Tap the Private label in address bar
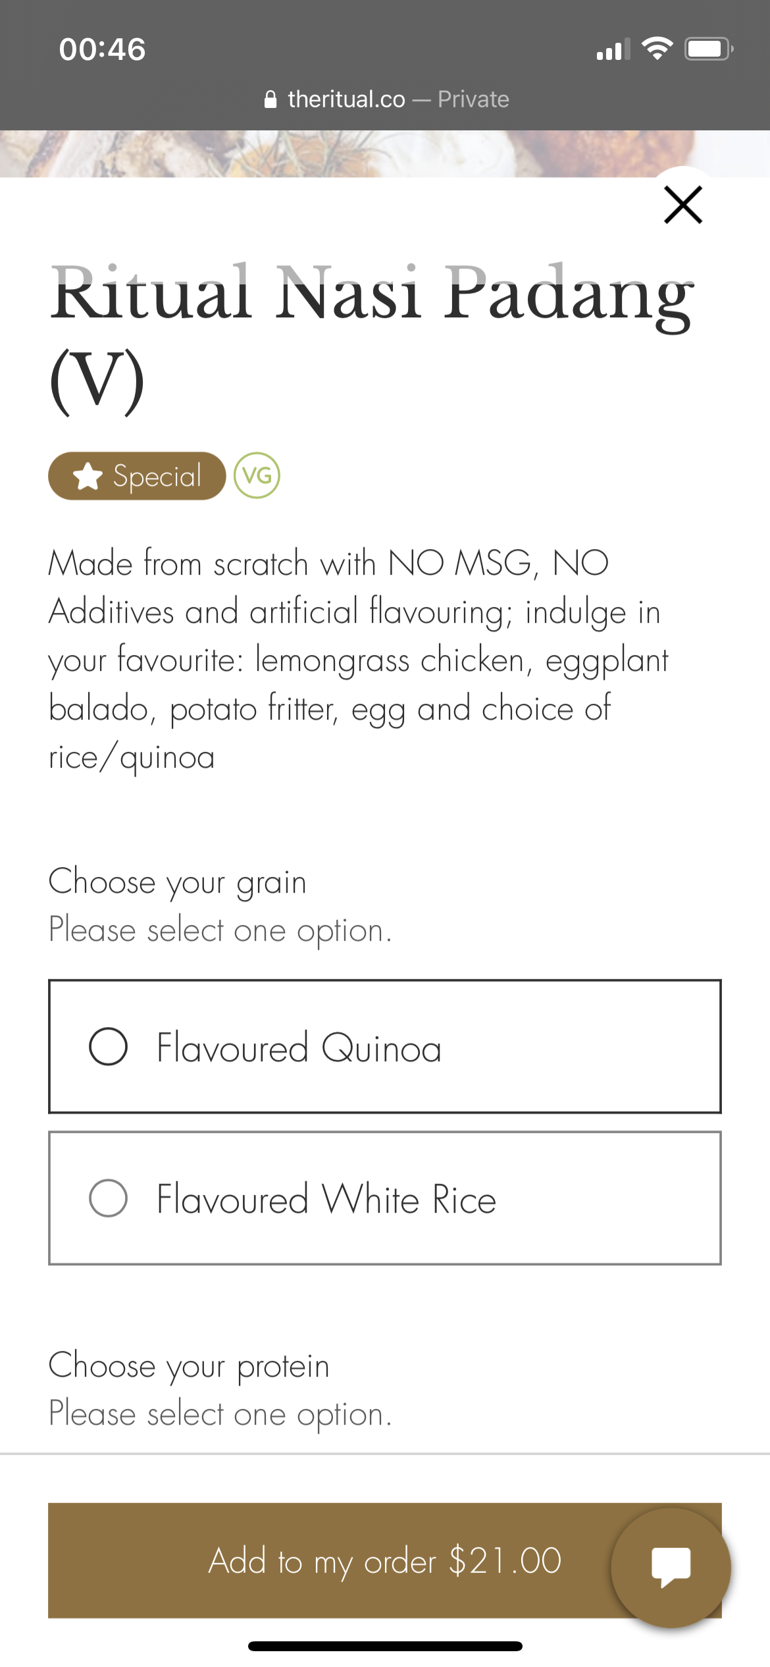 (473, 99)
